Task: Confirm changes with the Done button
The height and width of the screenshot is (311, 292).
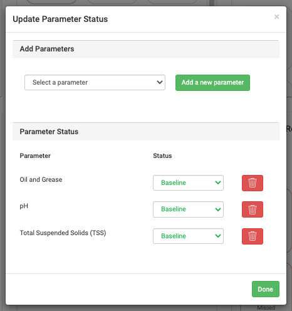Action: [266, 289]
